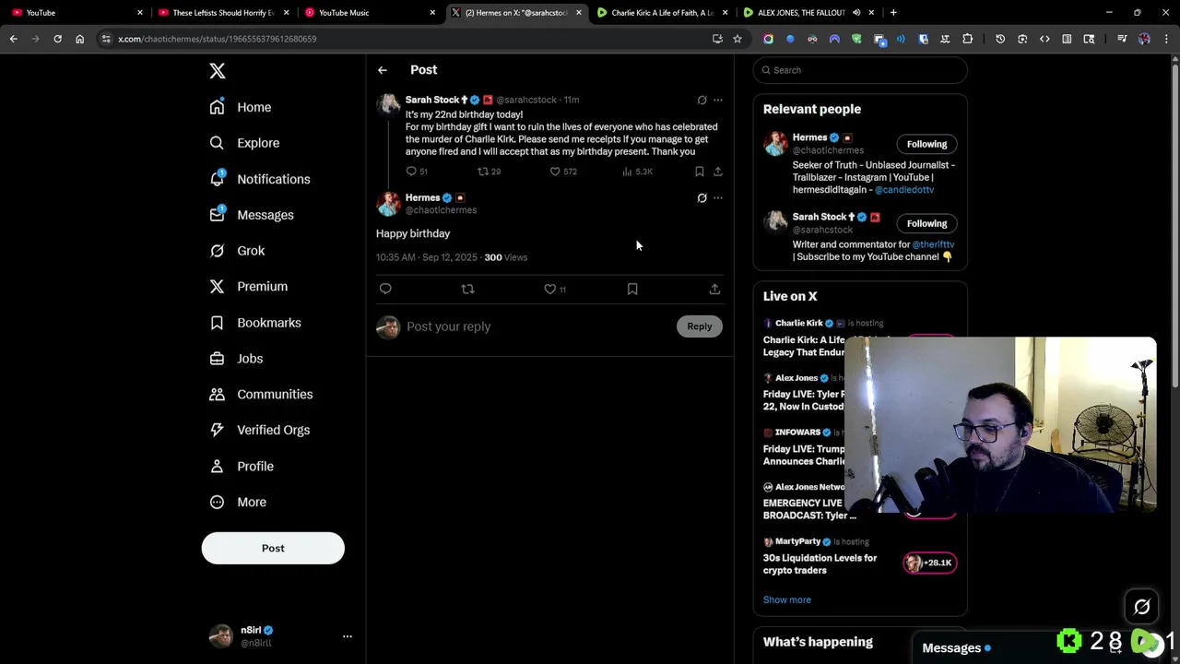
Task: Open the @therifttv link
Action: pos(933,244)
